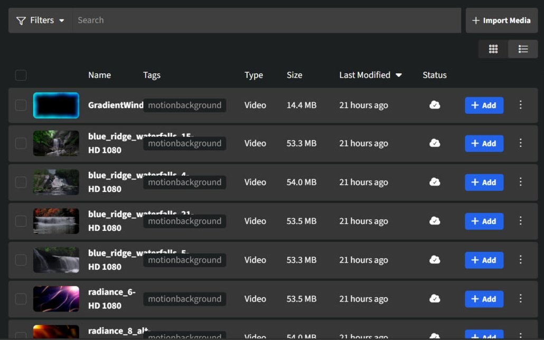
Task: Toggle the Last Modified sort arrow
Action: 399,75
